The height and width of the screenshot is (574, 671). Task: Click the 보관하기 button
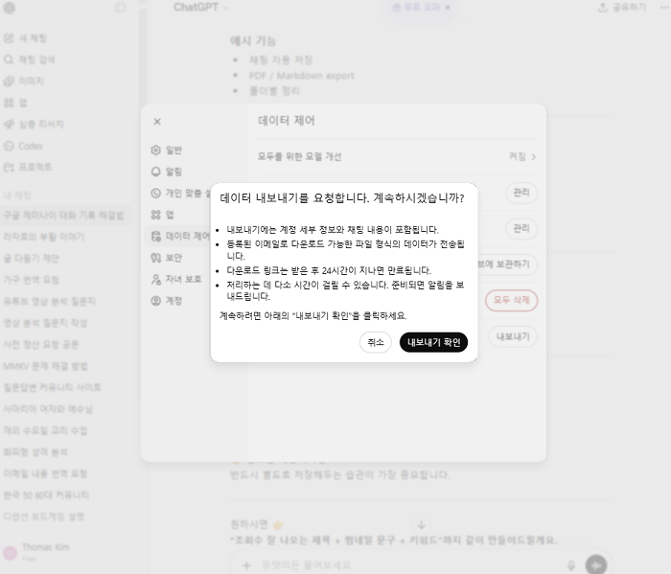click(507, 264)
